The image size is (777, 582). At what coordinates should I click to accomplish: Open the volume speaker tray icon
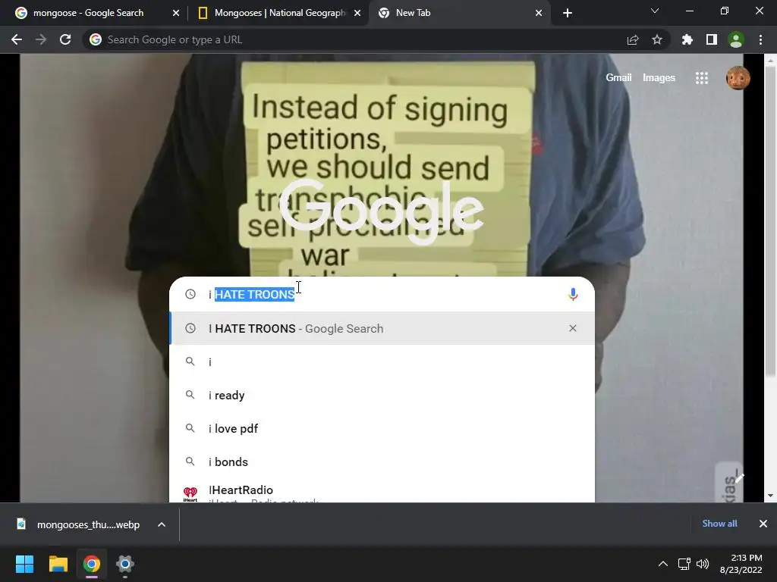pos(703,564)
